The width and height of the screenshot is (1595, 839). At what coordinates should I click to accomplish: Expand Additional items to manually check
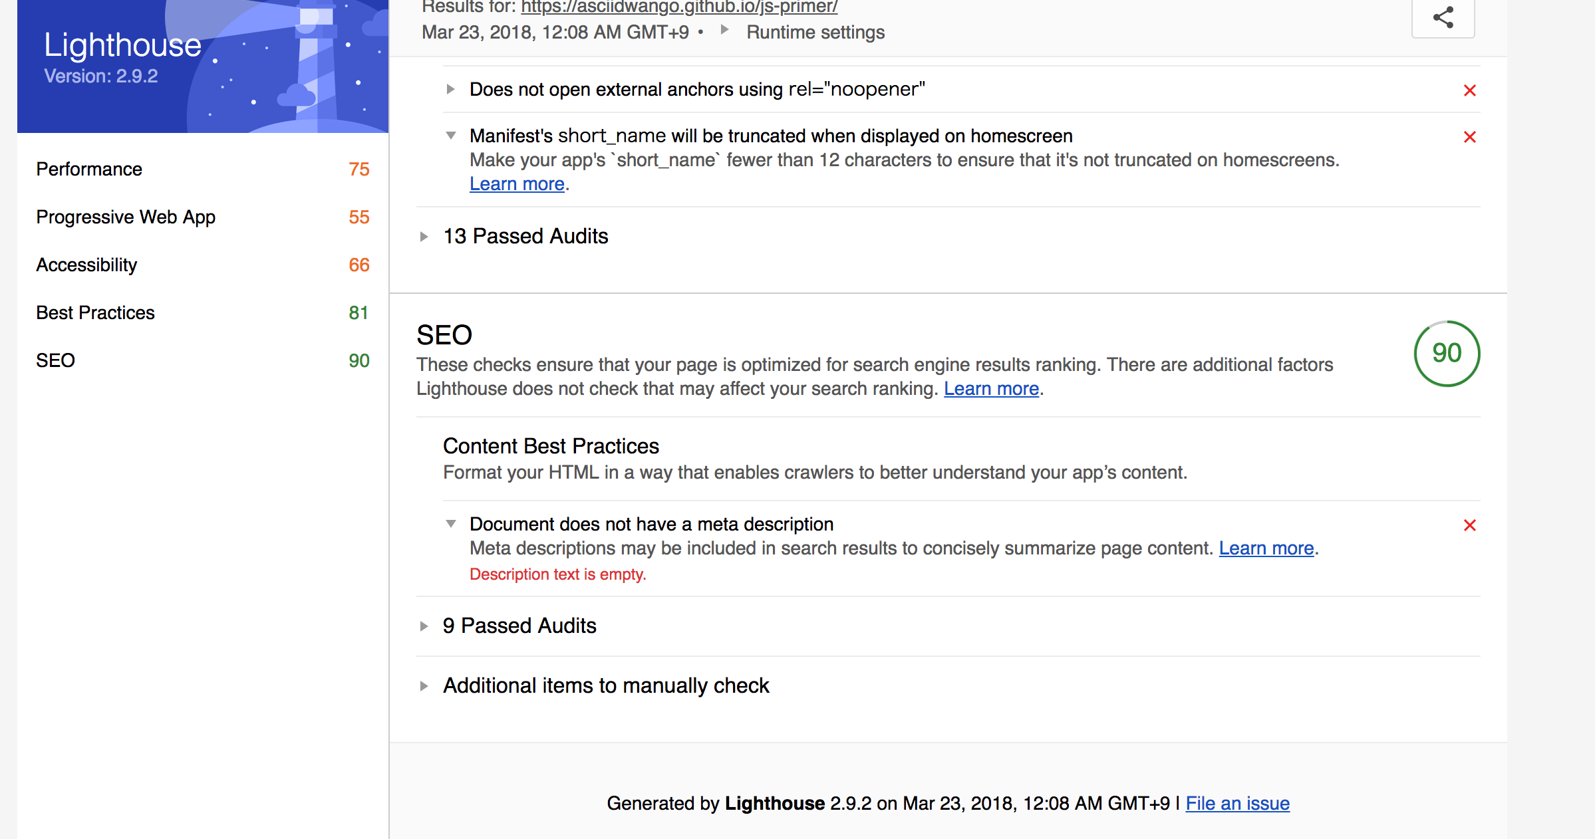606,685
